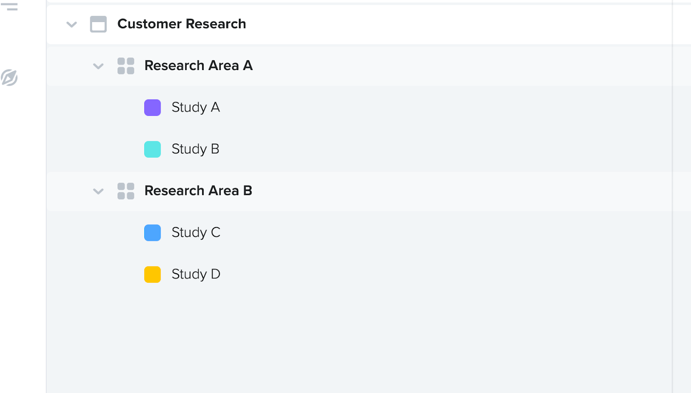691x393 pixels.
Task: Click the Research Area A grid icon
Action: pyautogui.click(x=126, y=66)
